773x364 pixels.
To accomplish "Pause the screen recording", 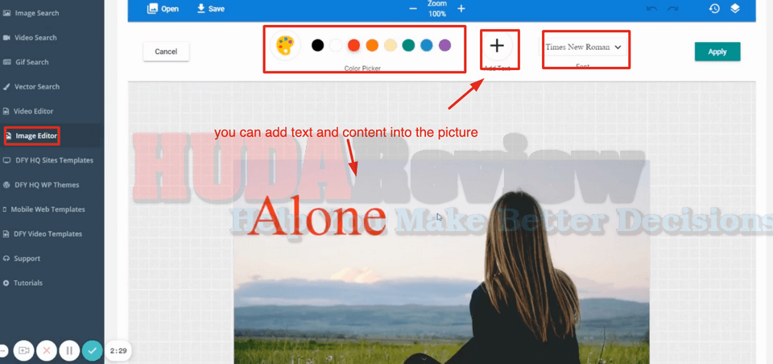I will (x=69, y=350).
